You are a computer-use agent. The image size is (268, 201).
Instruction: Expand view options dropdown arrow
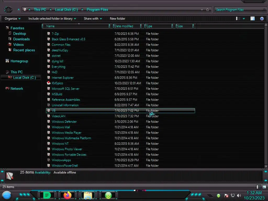click(x=244, y=19)
